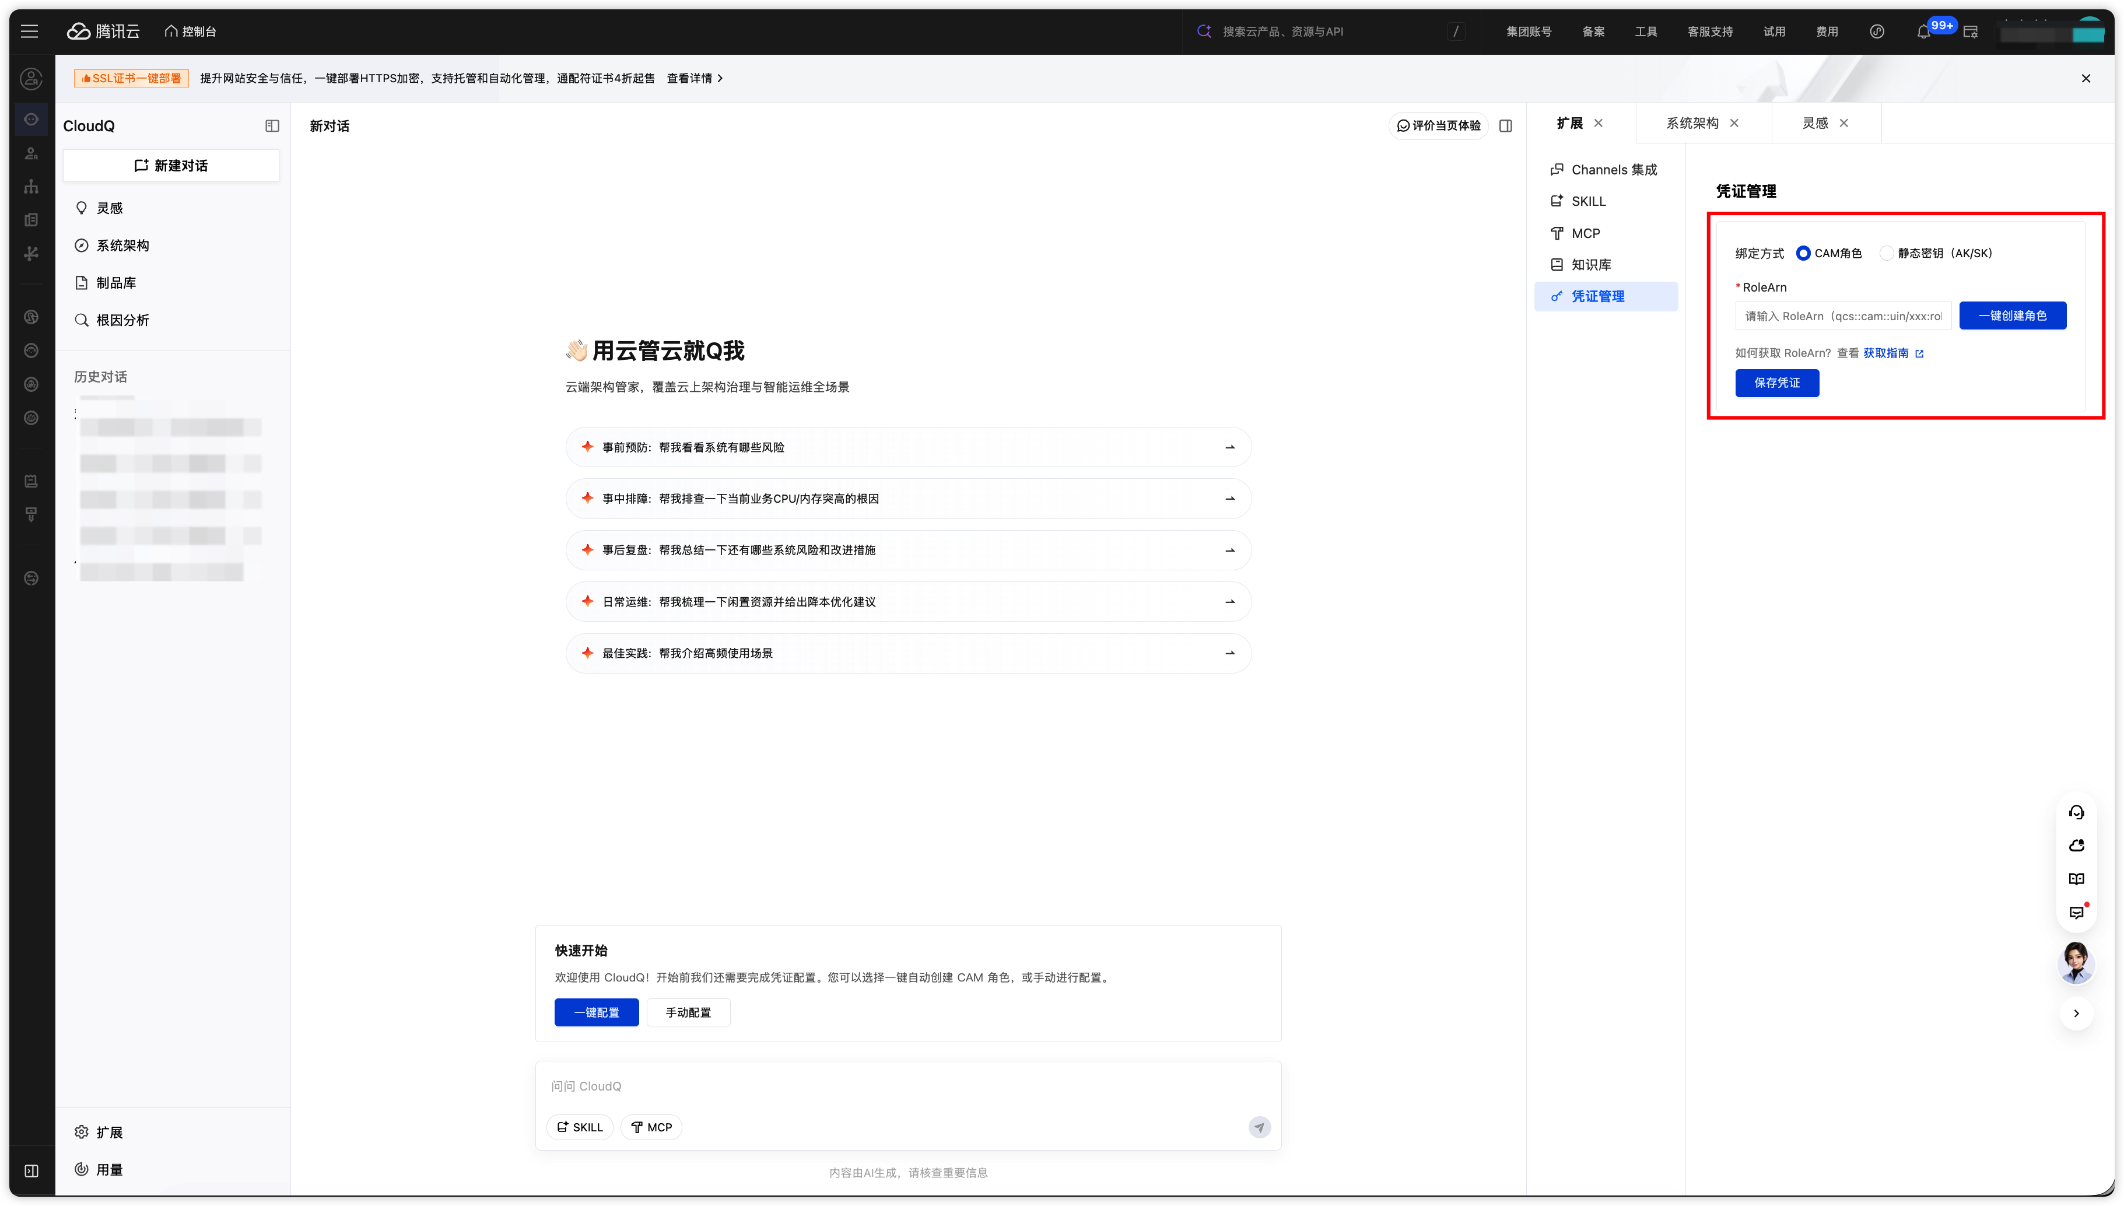Click the RoleArn input field

1842,315
